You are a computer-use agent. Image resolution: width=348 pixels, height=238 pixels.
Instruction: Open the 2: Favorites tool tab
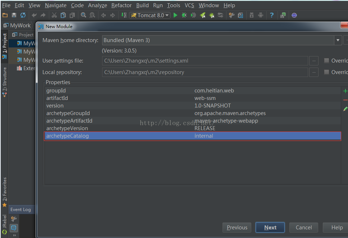(x=4, y=192)
